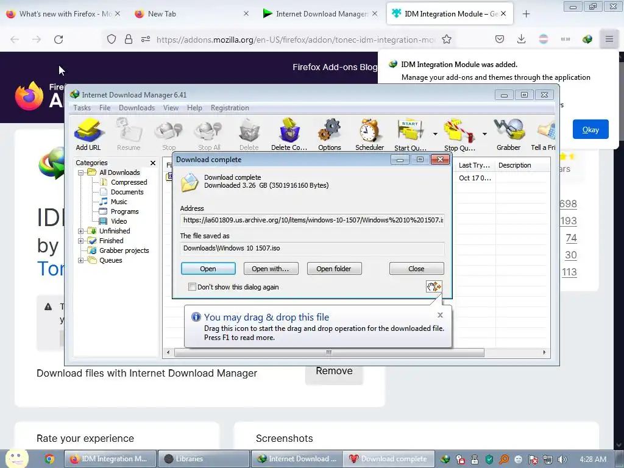Click the Remove add-on button
624x468 pixels.
tap(335, 371)
